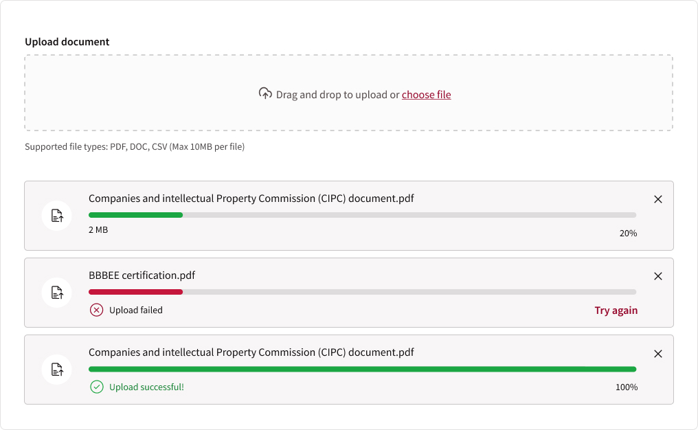698x430 pixels.
Task: Click the Upload successful! status text
Action: point(146,387)
